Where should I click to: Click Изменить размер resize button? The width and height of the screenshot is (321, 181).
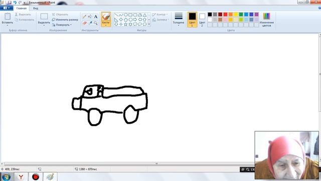tap(65, 20)
